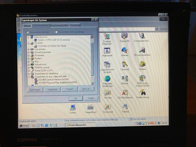Click the Start button on taskbar

click(24, 126)
